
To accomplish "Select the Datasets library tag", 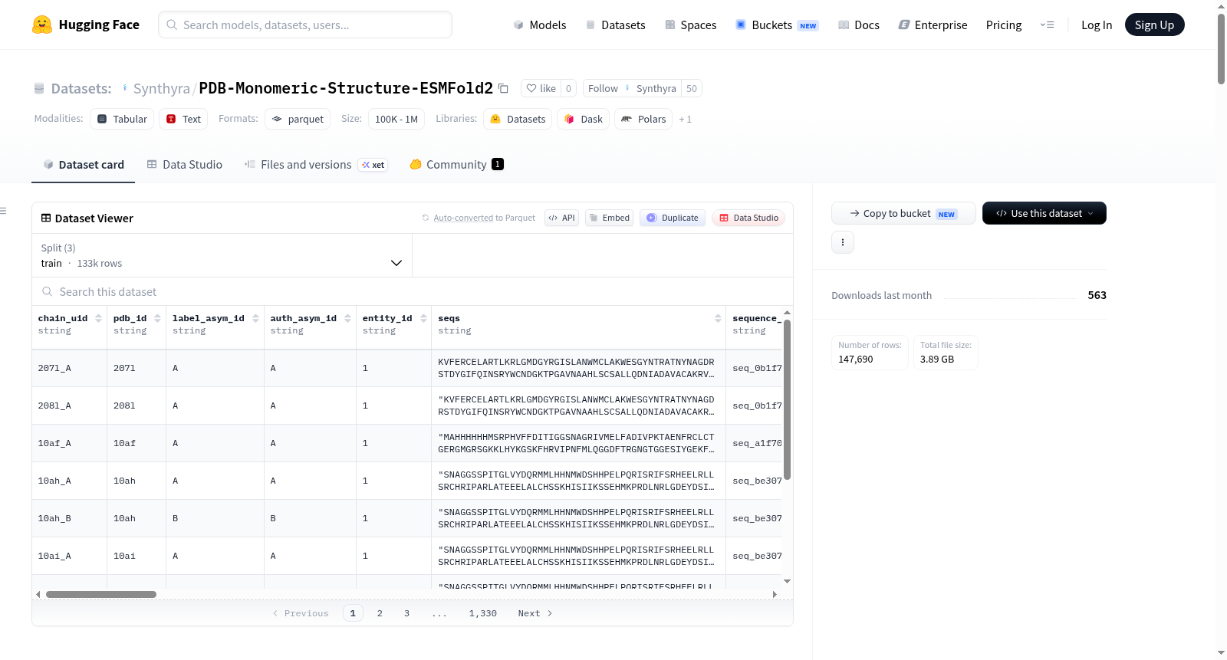I will (518, 119).
